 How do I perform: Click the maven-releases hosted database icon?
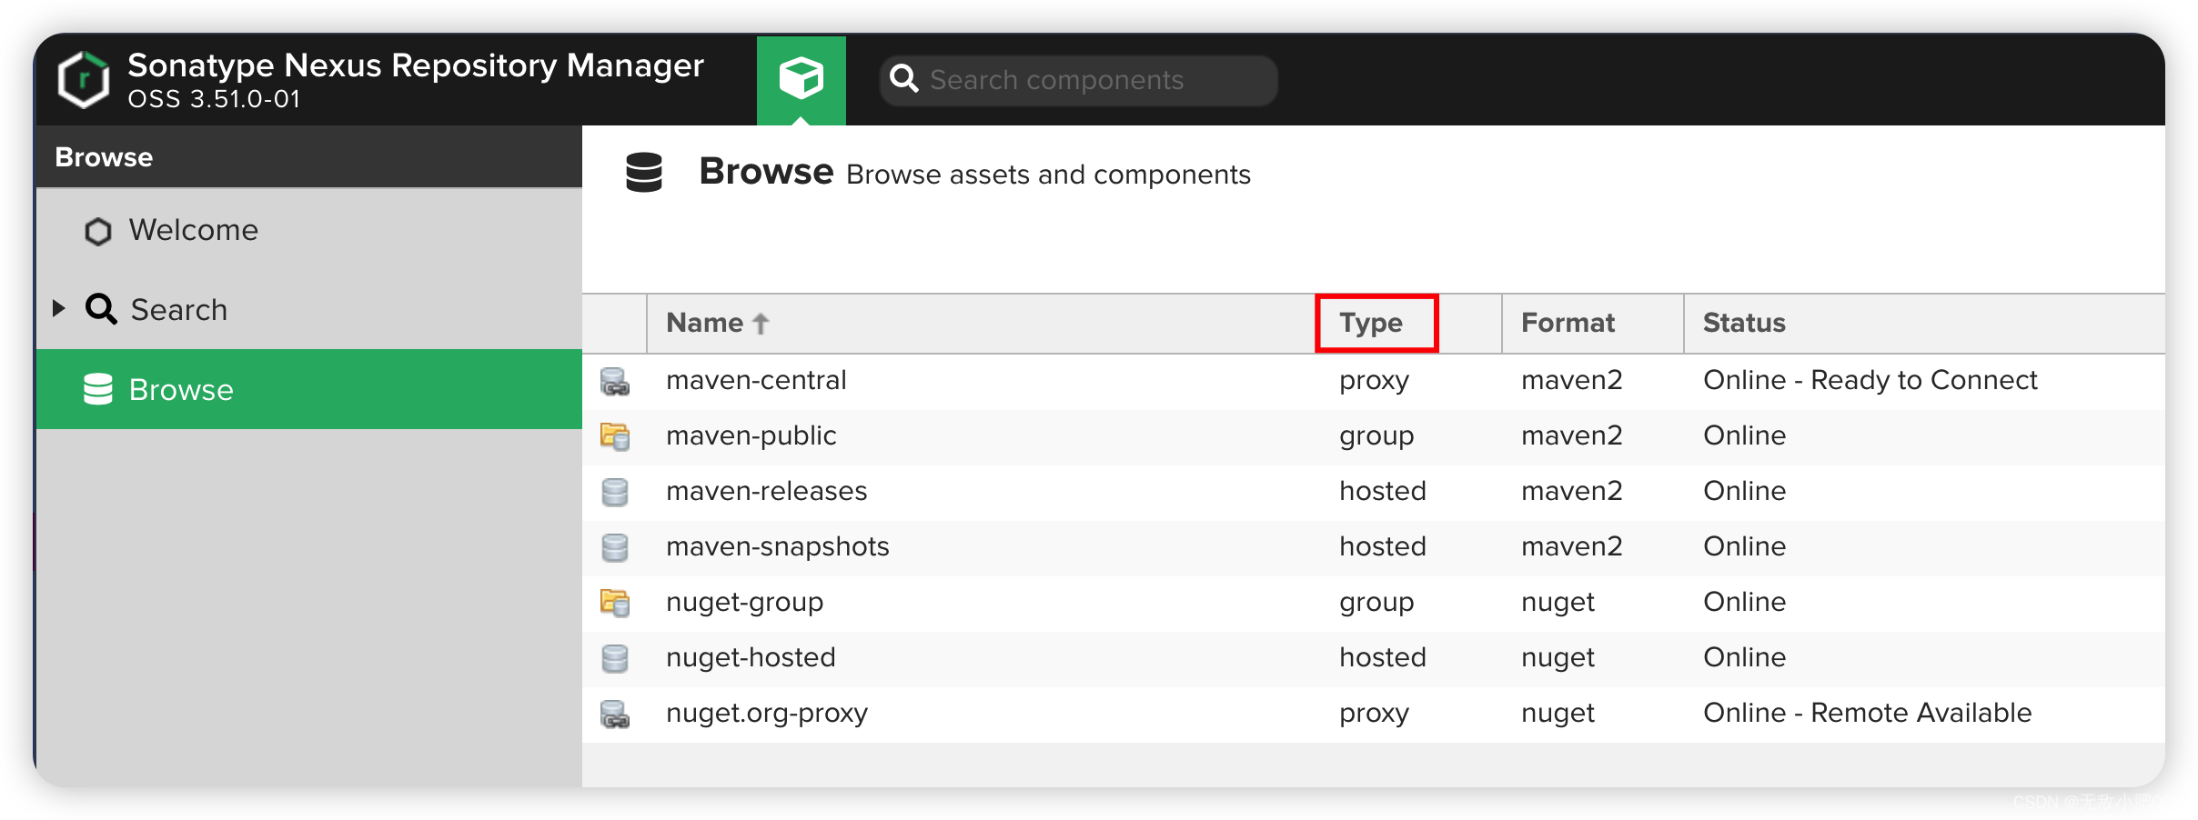tap(615, 492)
